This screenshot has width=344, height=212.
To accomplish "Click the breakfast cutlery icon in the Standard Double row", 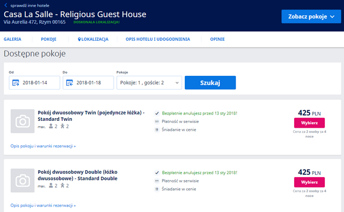I will 157,189.
